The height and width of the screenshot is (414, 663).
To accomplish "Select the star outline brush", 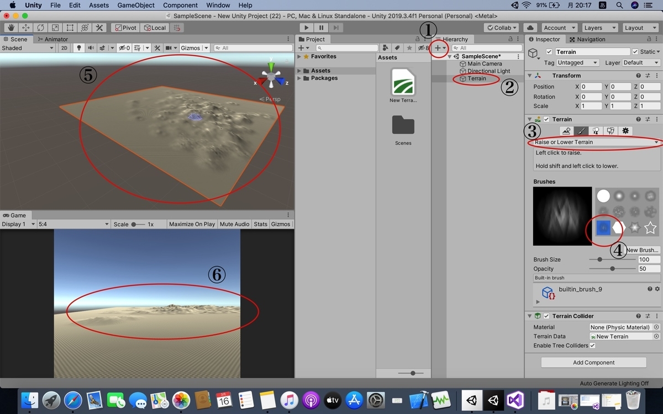I will (650, 227).
